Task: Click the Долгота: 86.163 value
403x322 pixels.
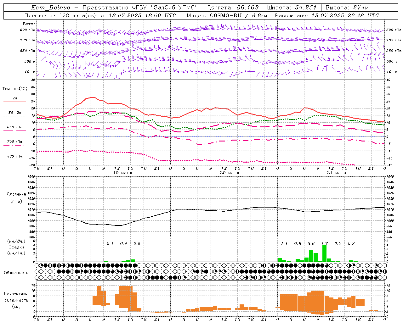Action: 233,8
